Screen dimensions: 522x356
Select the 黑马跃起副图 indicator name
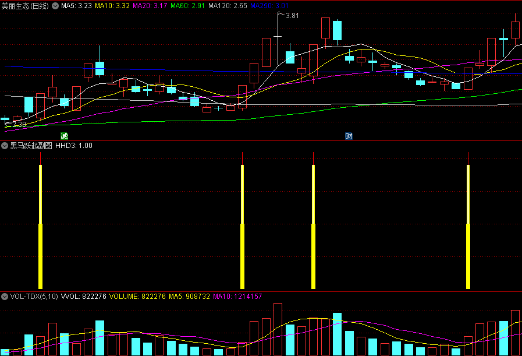pyautogui.click(x=31, y=146)
